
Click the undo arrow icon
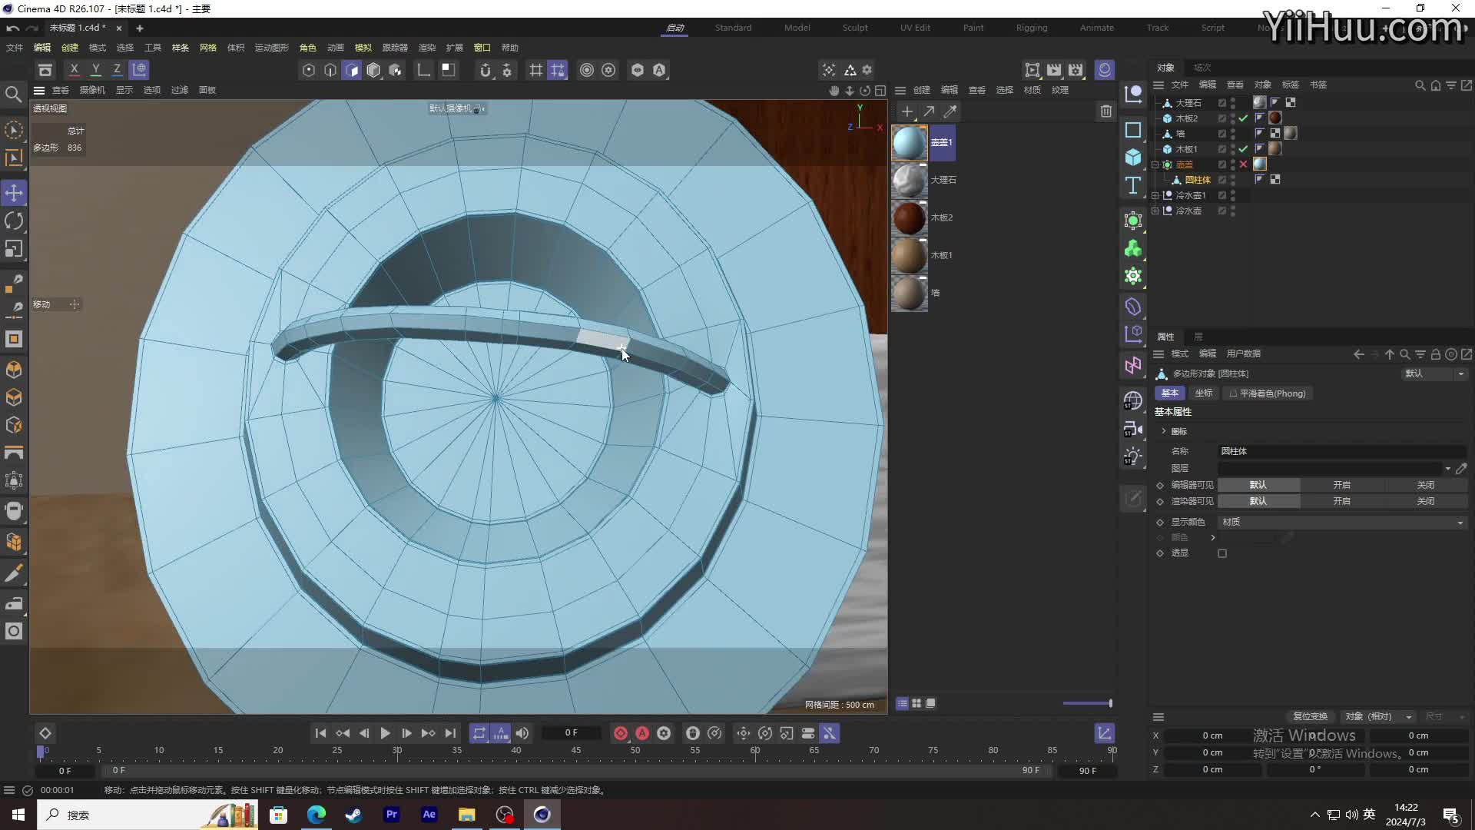click(x=13, y=28)
